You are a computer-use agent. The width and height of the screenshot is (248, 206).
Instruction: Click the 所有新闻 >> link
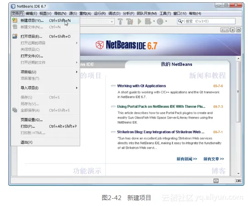187,159
